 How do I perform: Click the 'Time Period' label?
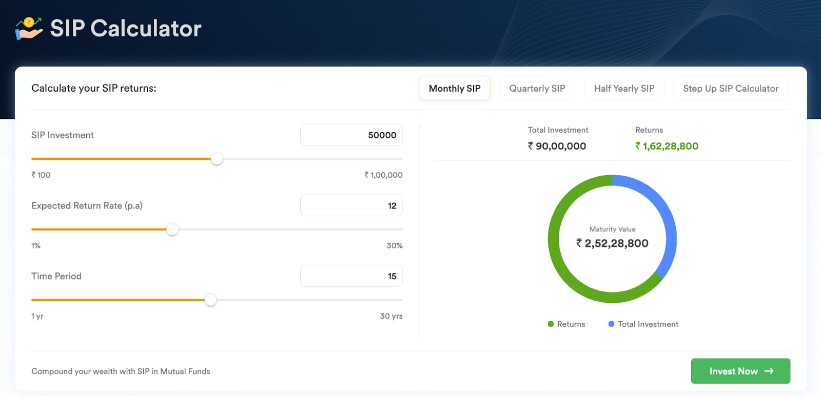coord(56,276)
